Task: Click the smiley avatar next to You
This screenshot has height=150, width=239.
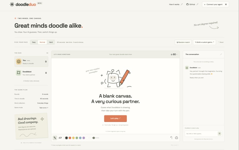Action: pyautogui.click(x=19, y=62)
